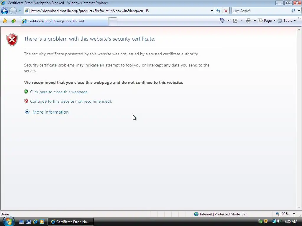
Task: Expand the Print options dropdown arrow
Action: click(x=255, y=21)
